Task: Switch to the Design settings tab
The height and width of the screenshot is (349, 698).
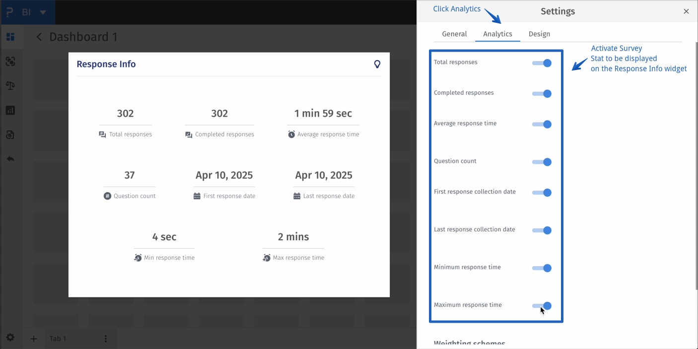Action: 539,34
